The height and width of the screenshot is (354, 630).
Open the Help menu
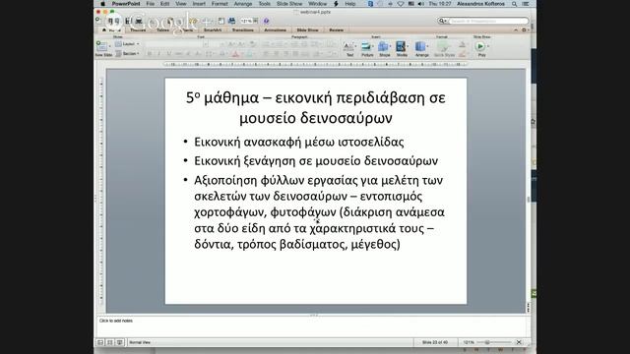[x=350, y=4]
